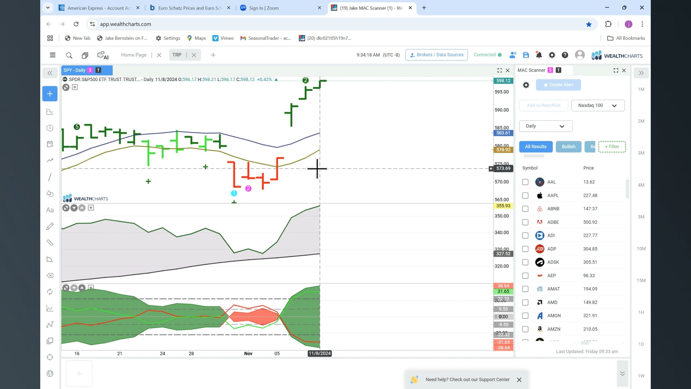691x389 pixels.
Task: Open the MAC Scanner settings gear
Action: pyautogui.click(x=526, y=85)
